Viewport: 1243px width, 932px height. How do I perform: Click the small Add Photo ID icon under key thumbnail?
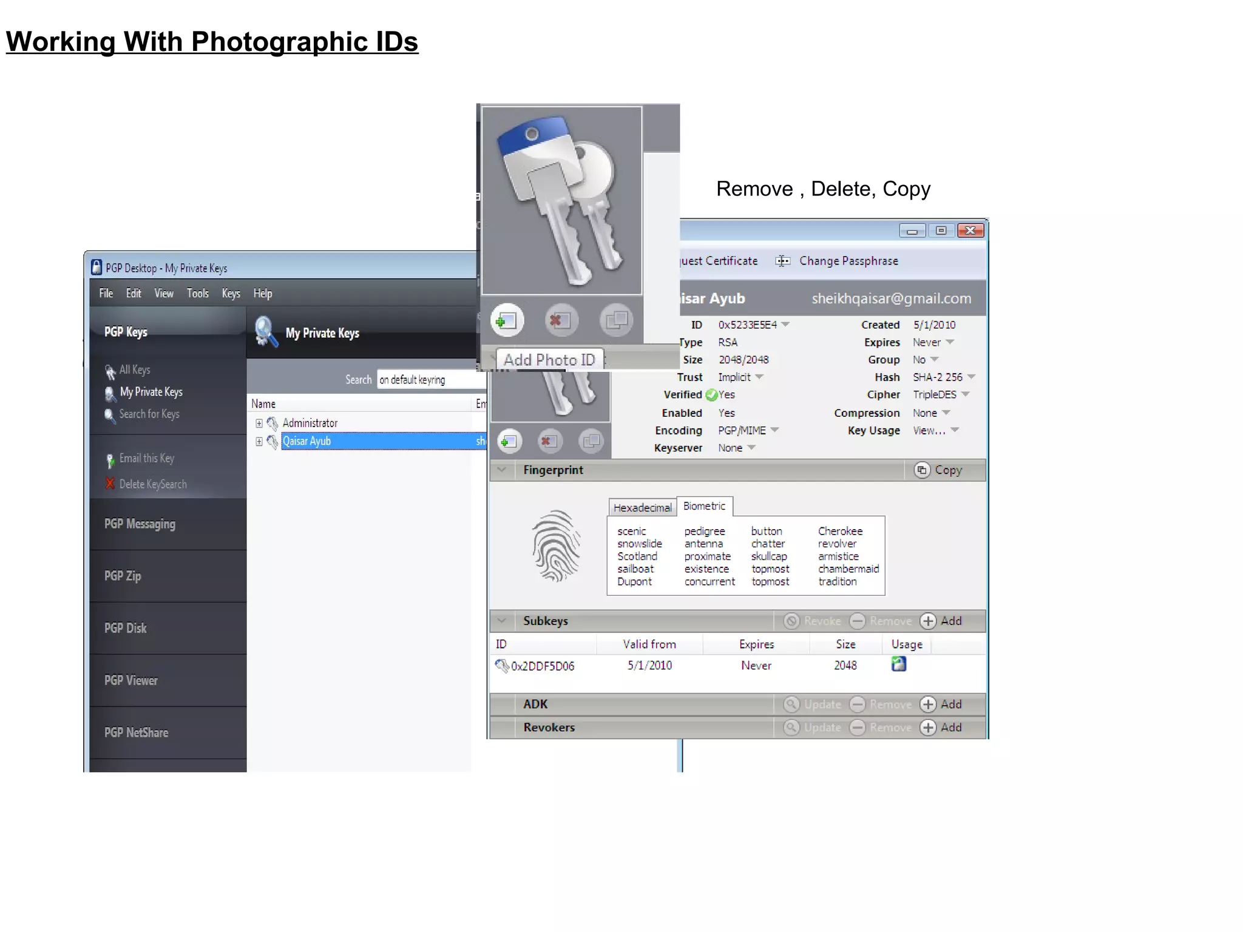[510, 441]
